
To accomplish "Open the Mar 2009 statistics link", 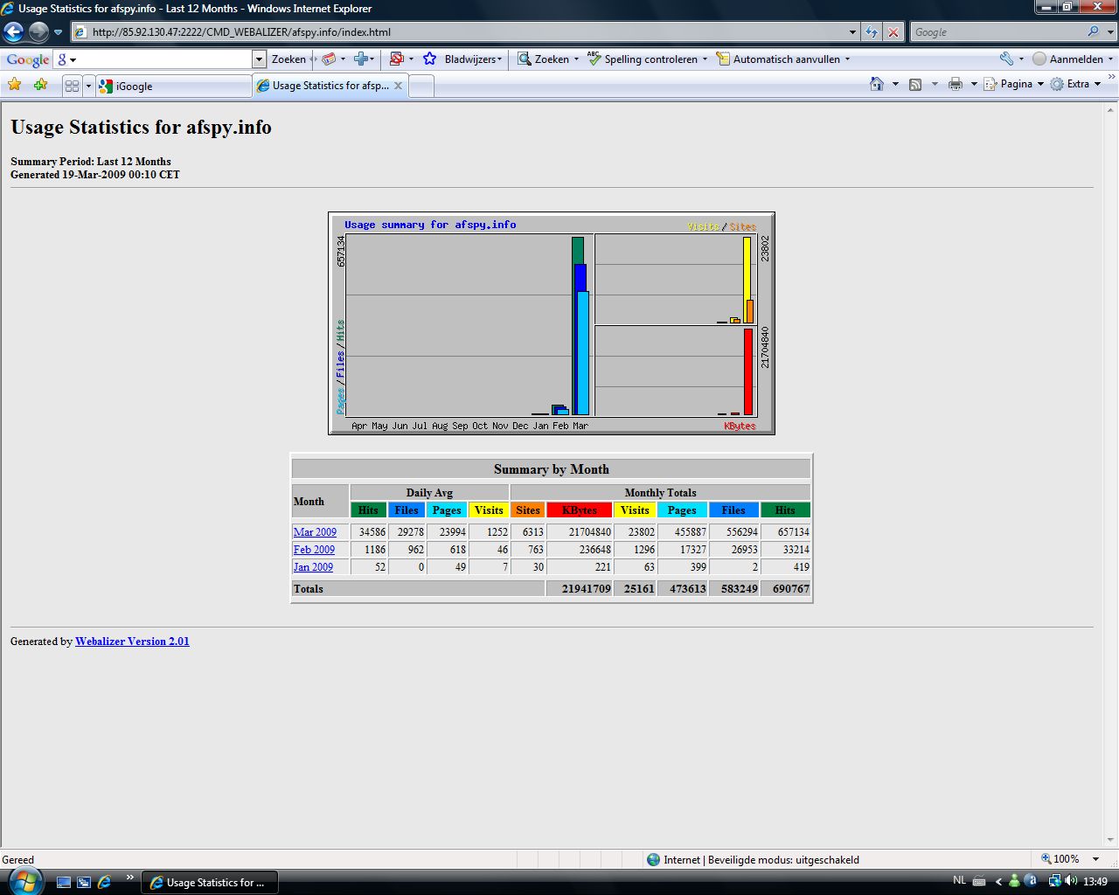I will [315, 531].
